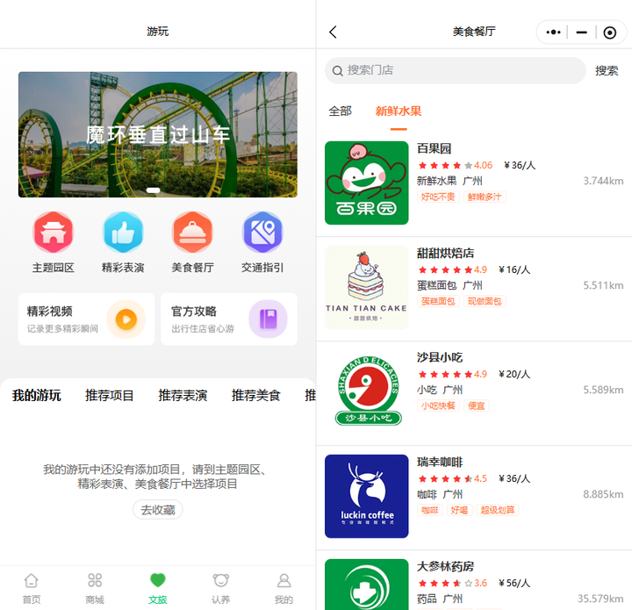Open the 美食餐厅 food dome icon
Image resolution: width=632 pixels, height=610 pixels.
[192, 232]
